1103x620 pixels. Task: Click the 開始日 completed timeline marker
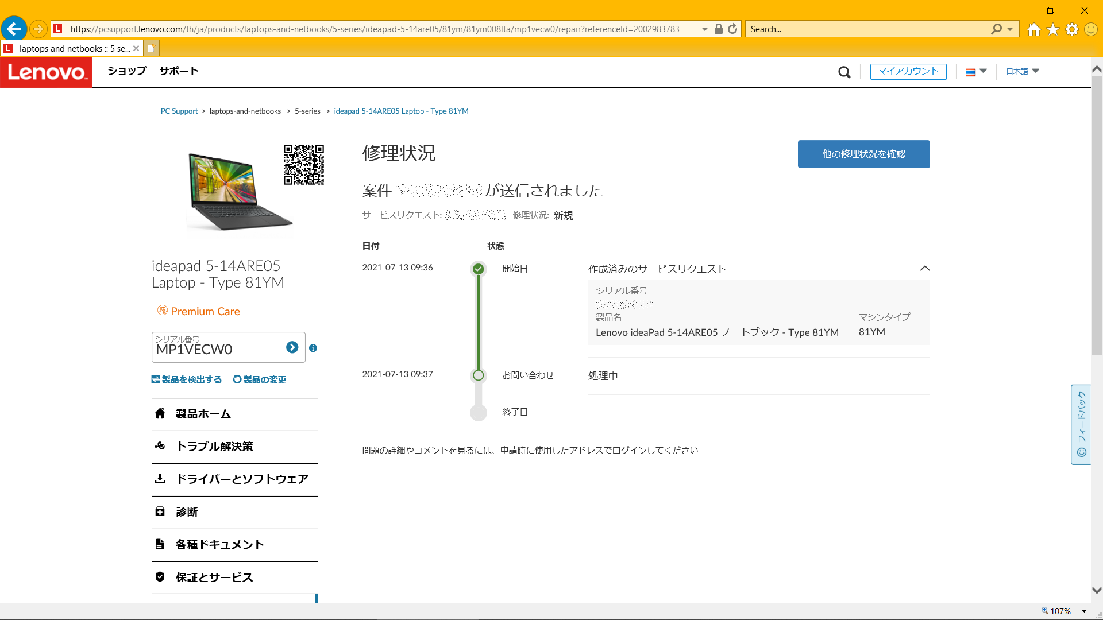coord(478,269)
